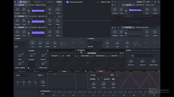Screen dimensions: 174x97
Task: Open the ADS-R envelope type dropdown
Action: tap(22, 75)
